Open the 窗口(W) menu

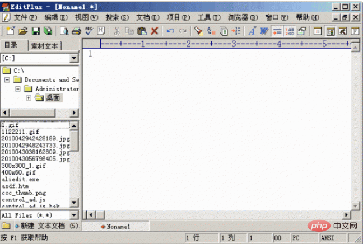click(x=277, y=17)
